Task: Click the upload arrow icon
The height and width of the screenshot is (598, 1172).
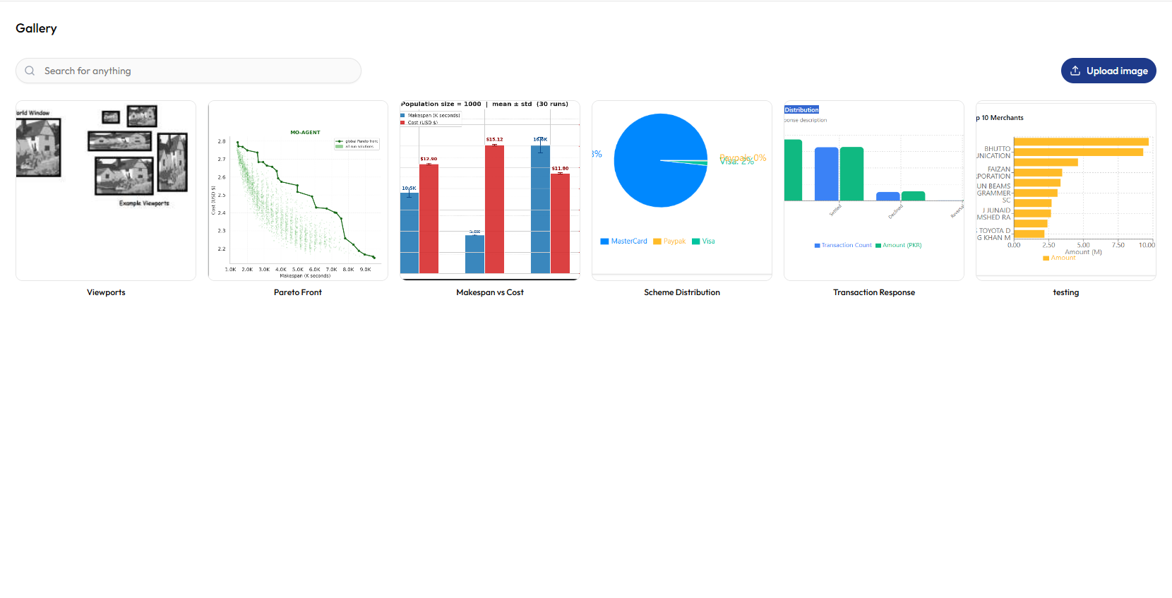Action: [1075, 71]
